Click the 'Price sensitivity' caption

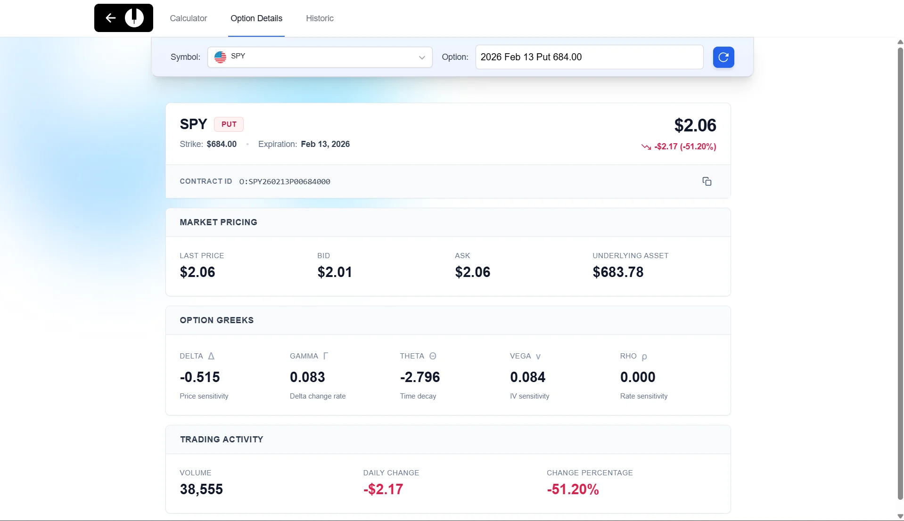click(204, 396)
